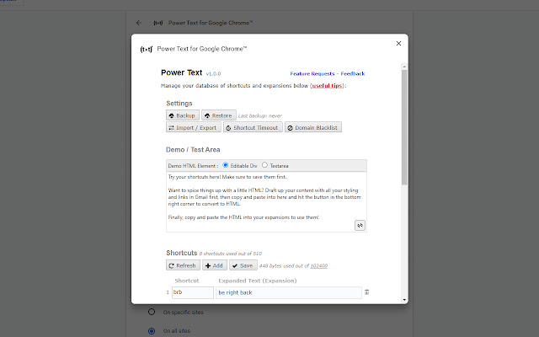Image resolution: width=539 pixels, height=337 pixels.
Task: Click the 'be right back' expansion field
Action: coord(288,292)
